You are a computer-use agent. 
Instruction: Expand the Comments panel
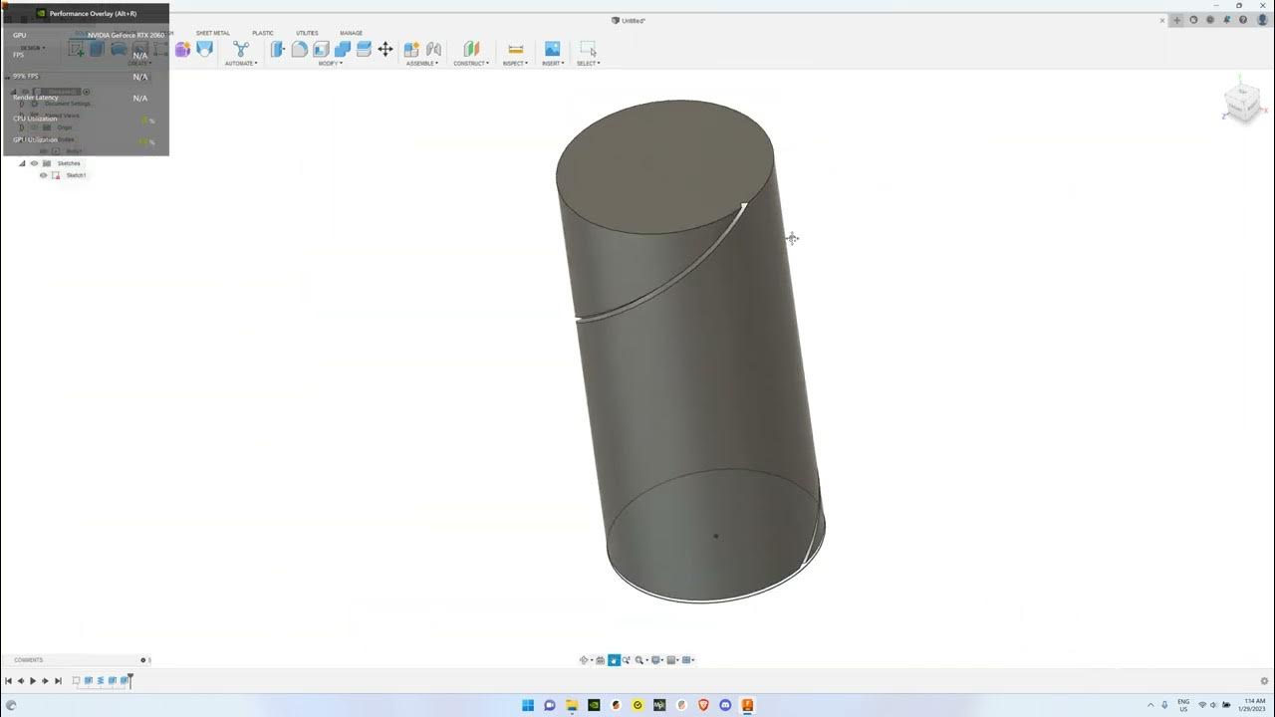(x=143, y=660)
